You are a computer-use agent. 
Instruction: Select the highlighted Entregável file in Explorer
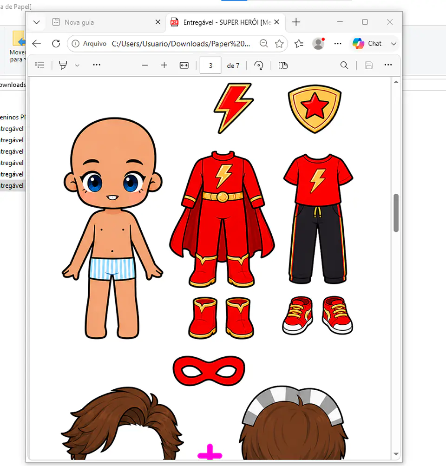pyautogui.click(x=12, y=186)
